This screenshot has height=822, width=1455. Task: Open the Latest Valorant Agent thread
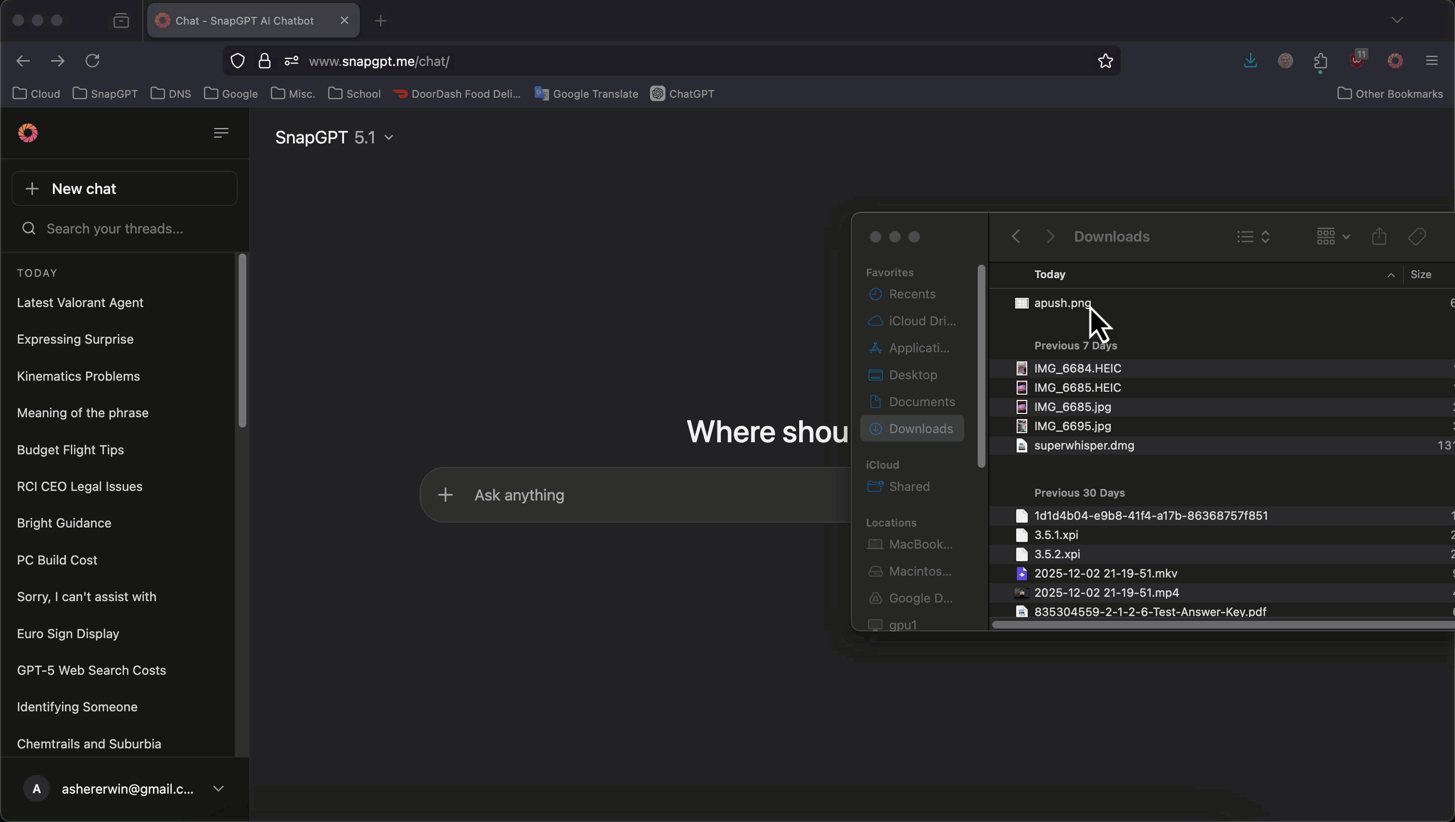point(80,303)
